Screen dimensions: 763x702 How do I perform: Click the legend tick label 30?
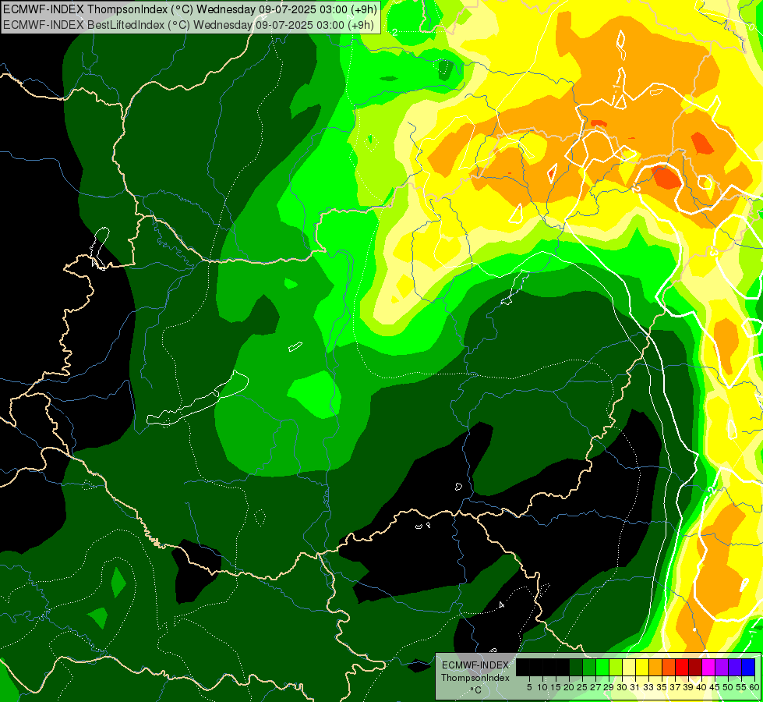pyautogui.click(x=622, y=687)
